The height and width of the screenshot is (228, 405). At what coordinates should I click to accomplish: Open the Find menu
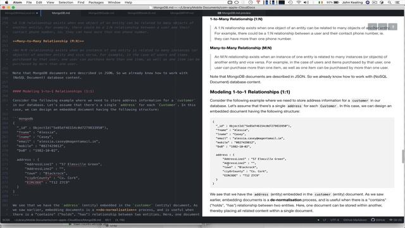tap(81, 3)
